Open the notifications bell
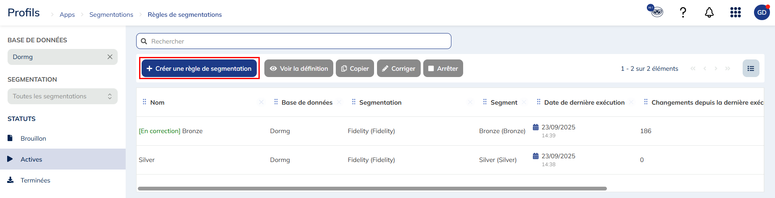775x198 pixels. (709, 13)
